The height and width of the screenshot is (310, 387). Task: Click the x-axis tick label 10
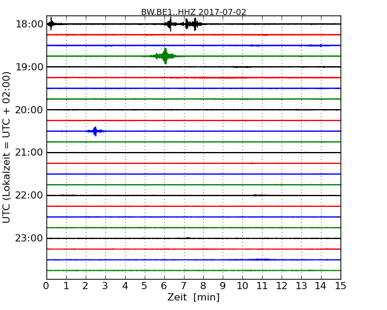point(242,286)
